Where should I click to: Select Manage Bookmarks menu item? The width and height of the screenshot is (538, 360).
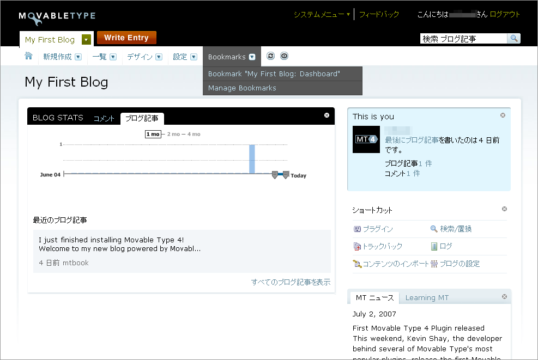tap(282, 88)
